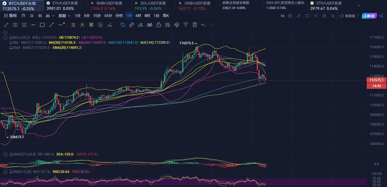Select the rectangle drawing tool
The height and width of the screenshot is (187, 387).
pos(42,25)
